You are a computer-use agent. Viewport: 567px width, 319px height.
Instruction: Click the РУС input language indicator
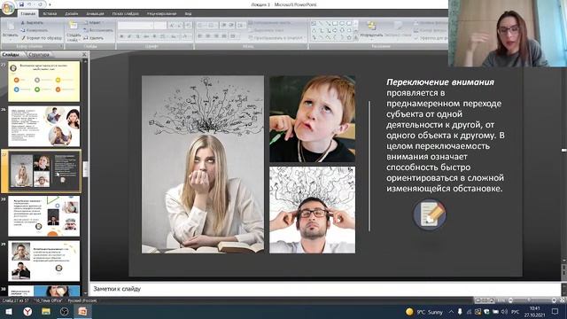click(516, 312)
